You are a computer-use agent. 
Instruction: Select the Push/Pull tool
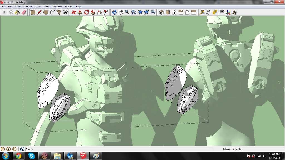pyautogui.click(x=80, y=12)
